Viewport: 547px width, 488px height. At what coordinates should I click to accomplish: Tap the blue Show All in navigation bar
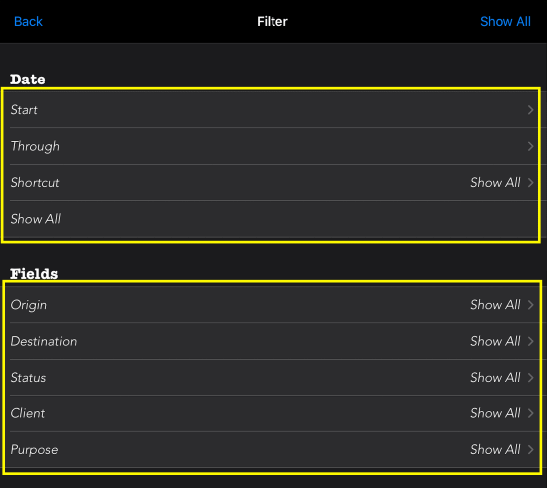[x=505, y=21]
